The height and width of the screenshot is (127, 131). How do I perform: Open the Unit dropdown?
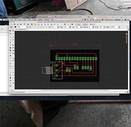click(x=81, y=27)
